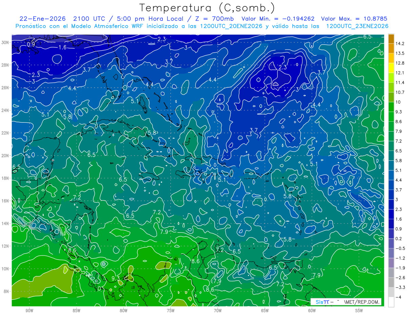The width and height of the screenshot is (407, 315).
Task: Select the pressure level 'Z = 700mb'
Action: coord(215,19)
